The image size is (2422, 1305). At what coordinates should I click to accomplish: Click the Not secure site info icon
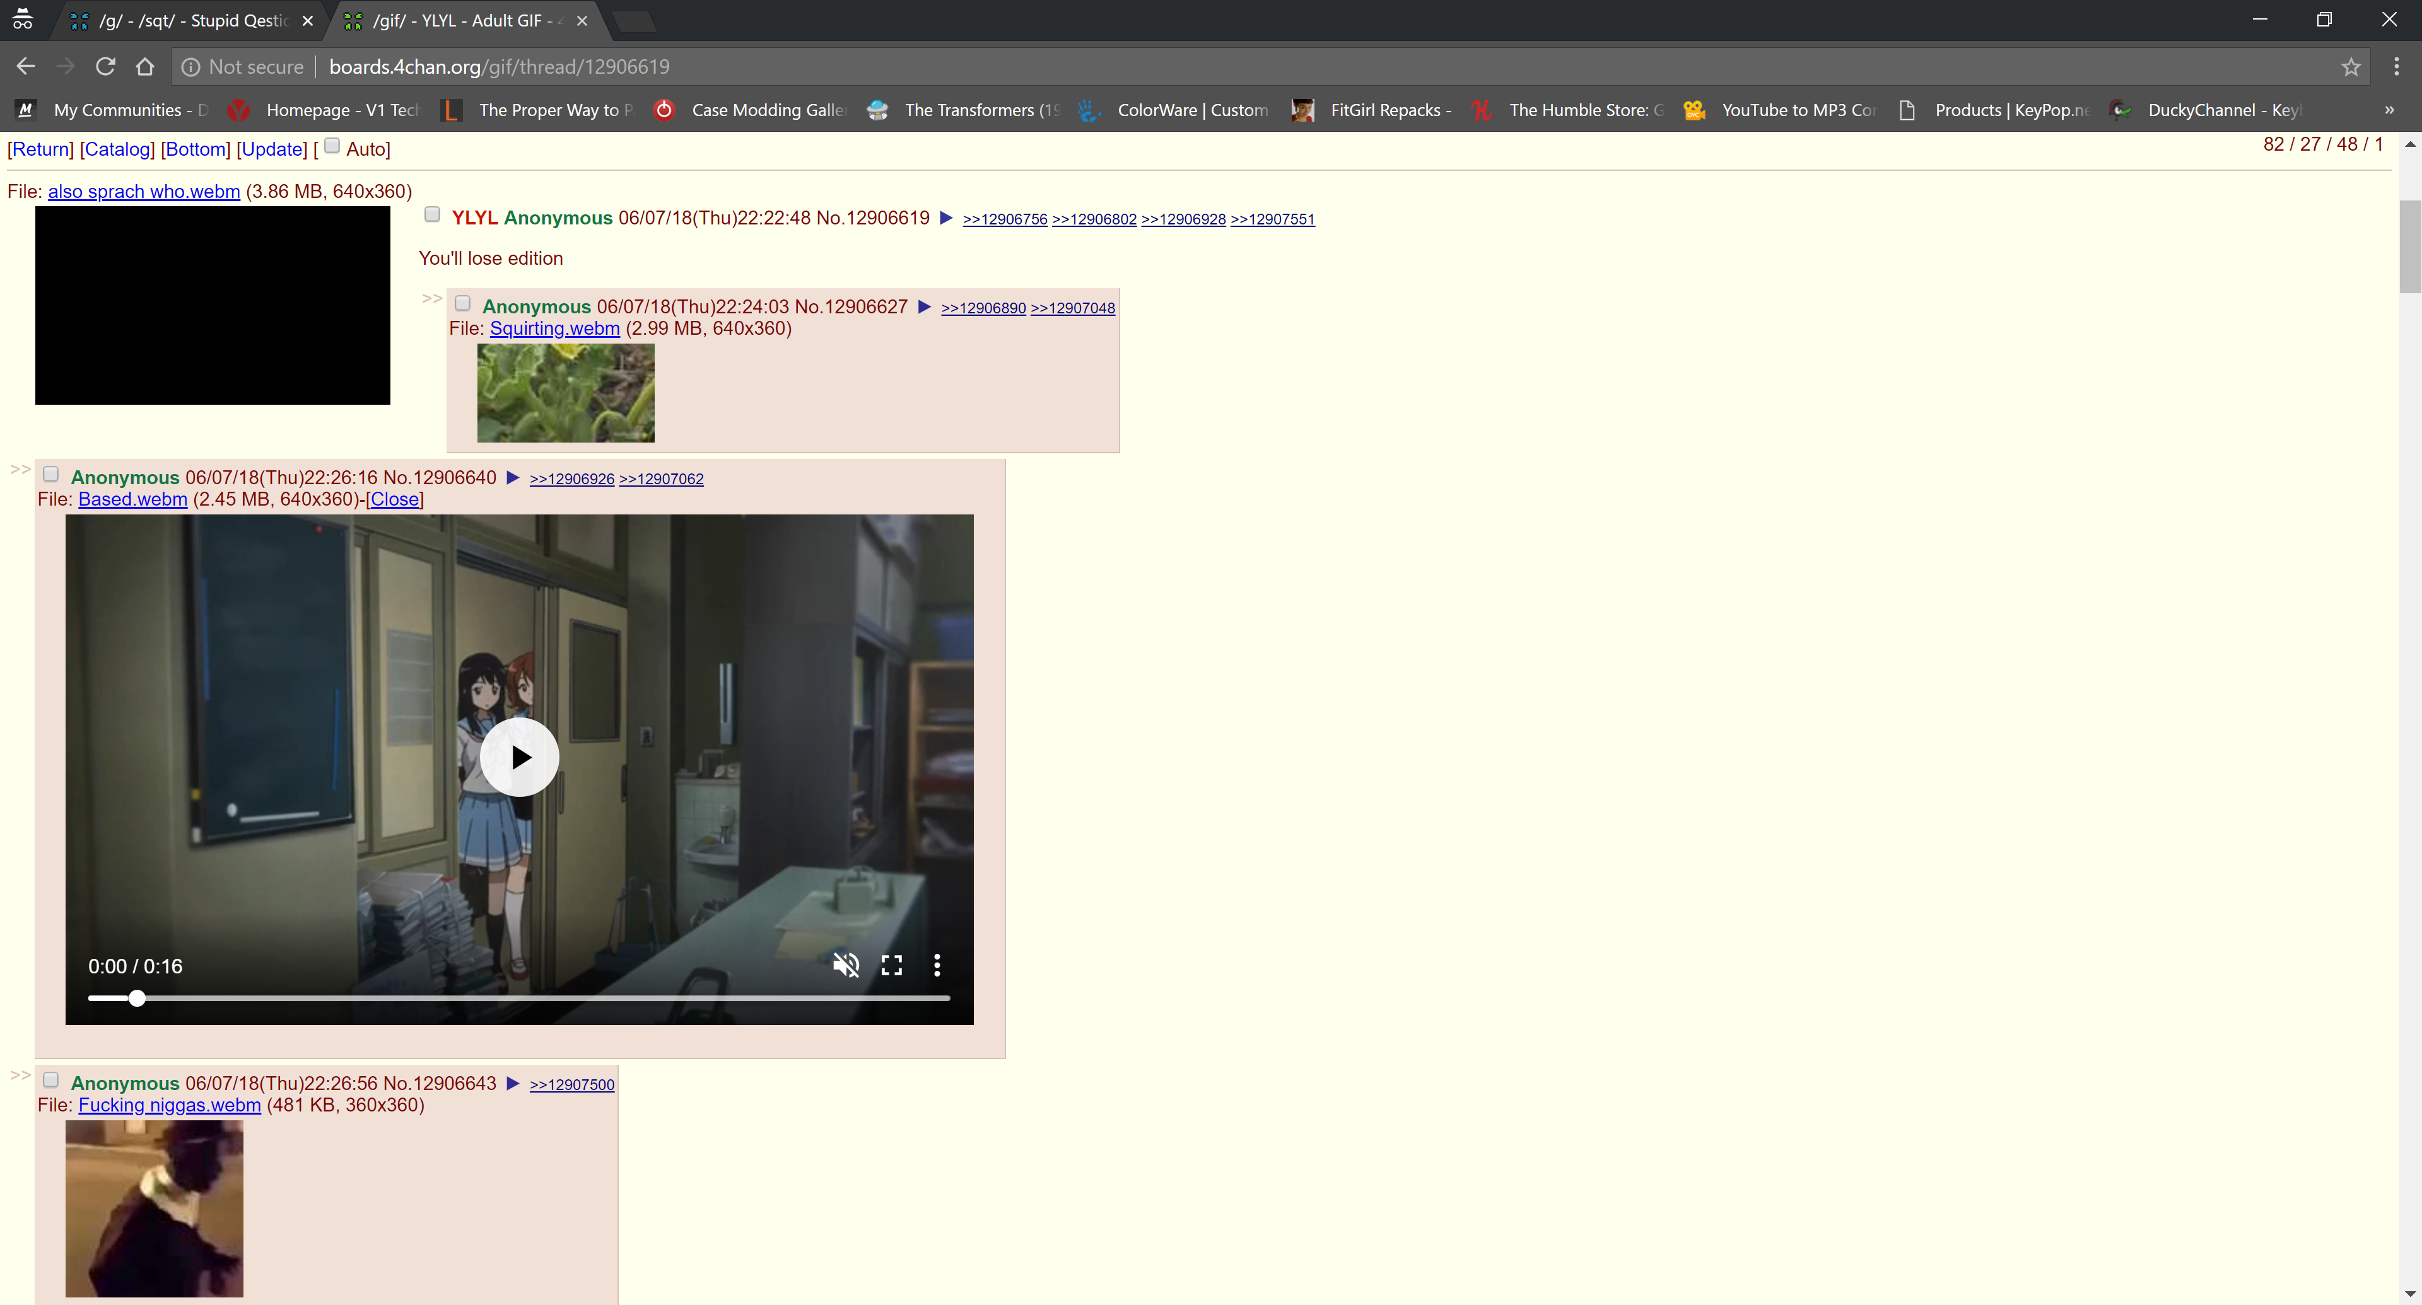pos(191,67)
